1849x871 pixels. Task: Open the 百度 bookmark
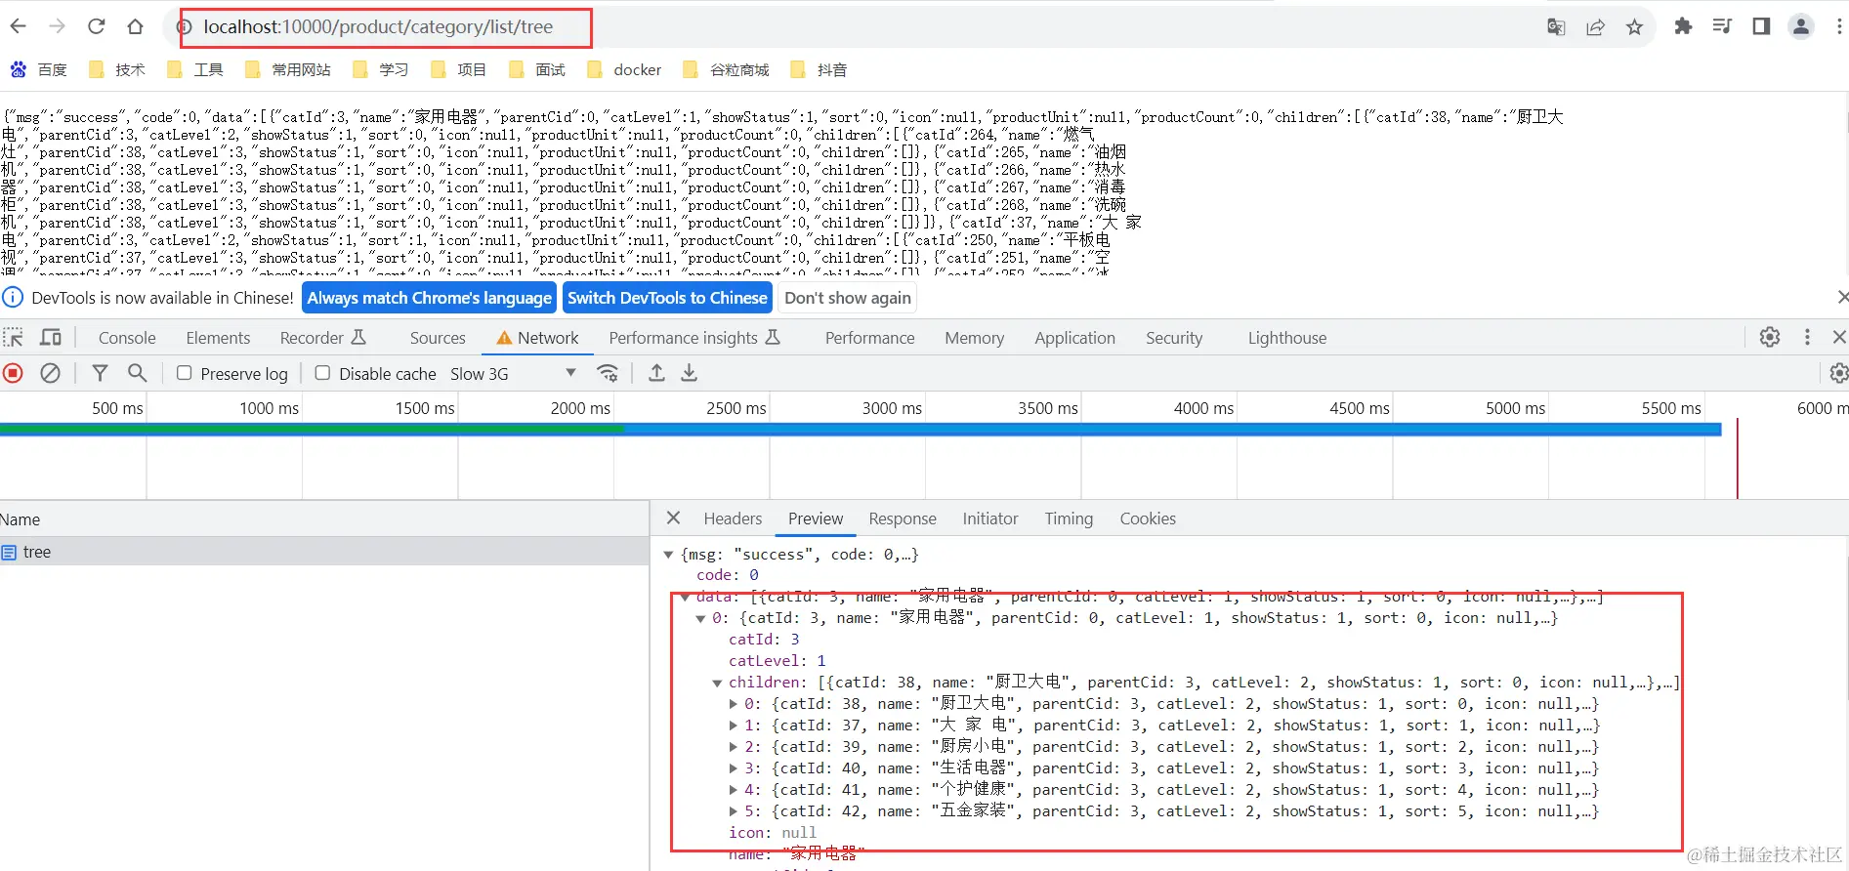39,69
